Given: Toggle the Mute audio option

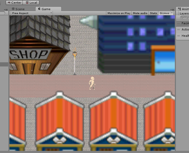Looking at the screenshot, I should coord(140,13).
